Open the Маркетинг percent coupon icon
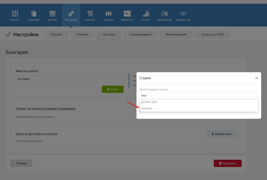Viewport: 267px width, 180px height. click(127, 14)
